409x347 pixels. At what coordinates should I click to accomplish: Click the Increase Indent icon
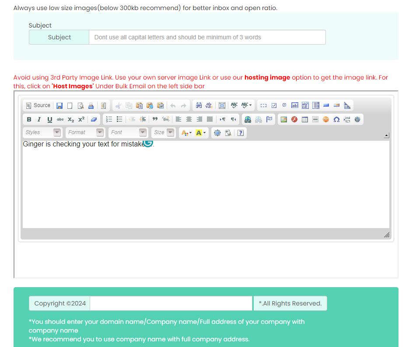(143, 119)
